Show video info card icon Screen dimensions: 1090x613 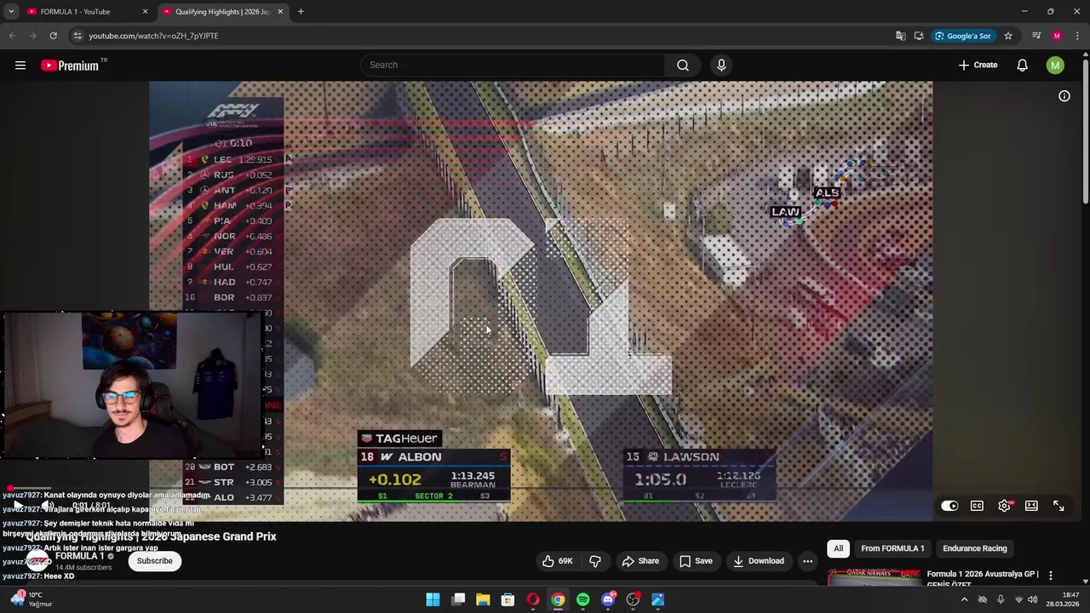(1064, 96)
